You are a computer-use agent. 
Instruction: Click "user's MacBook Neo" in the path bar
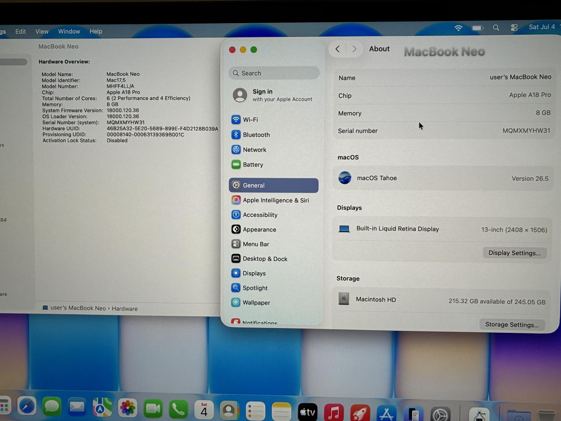[78, 308]
